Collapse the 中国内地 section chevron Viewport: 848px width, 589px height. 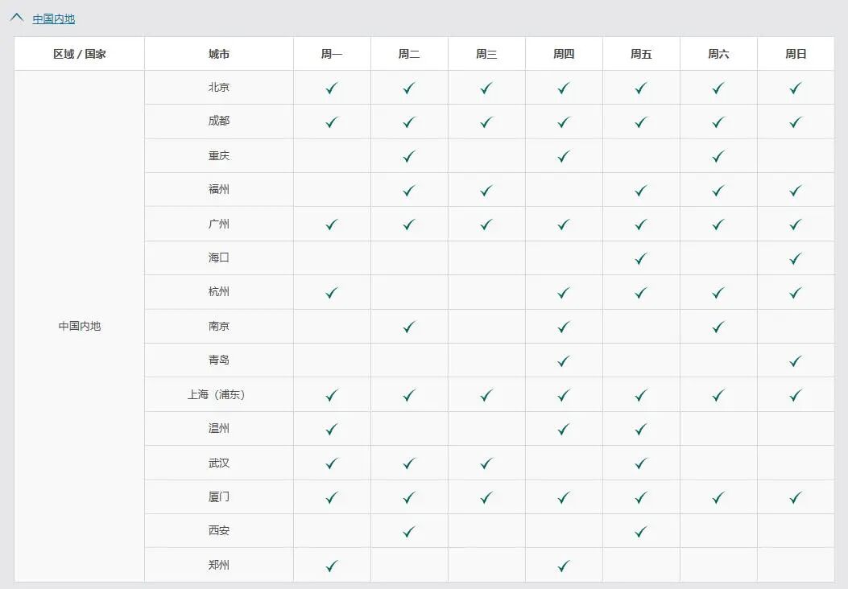pyautogui.click(x=17, y=18)
